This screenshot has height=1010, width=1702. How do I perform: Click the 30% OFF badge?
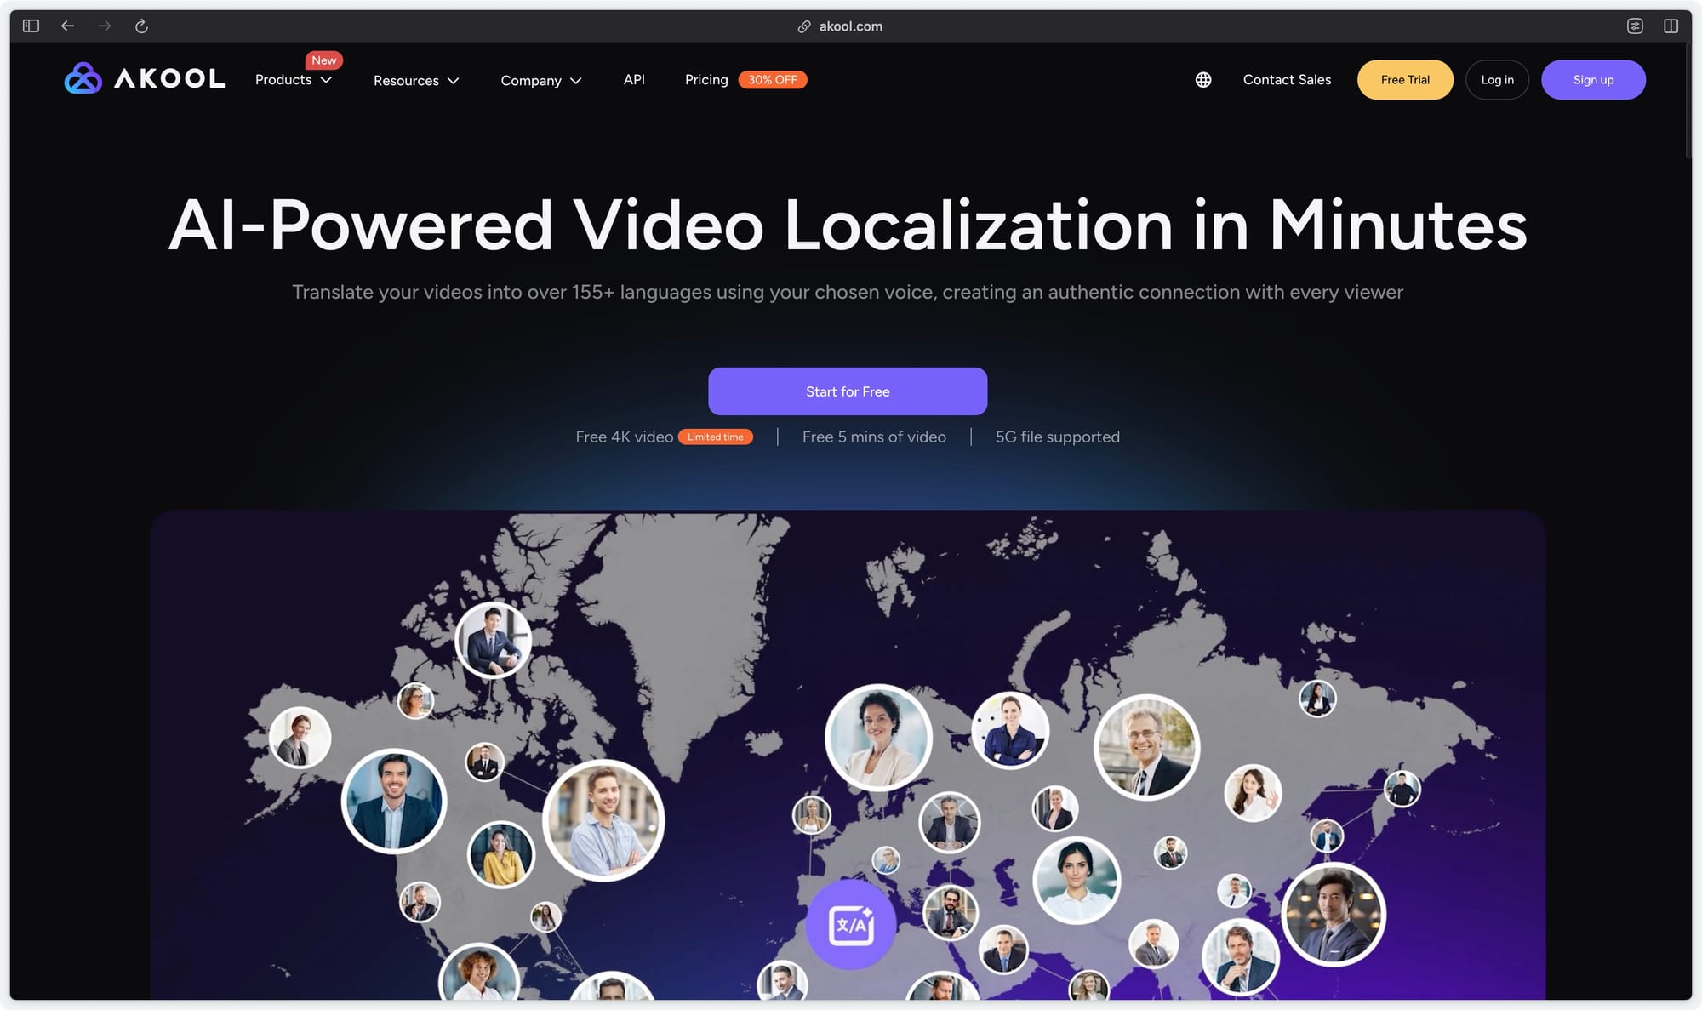[x=773, y=79]
